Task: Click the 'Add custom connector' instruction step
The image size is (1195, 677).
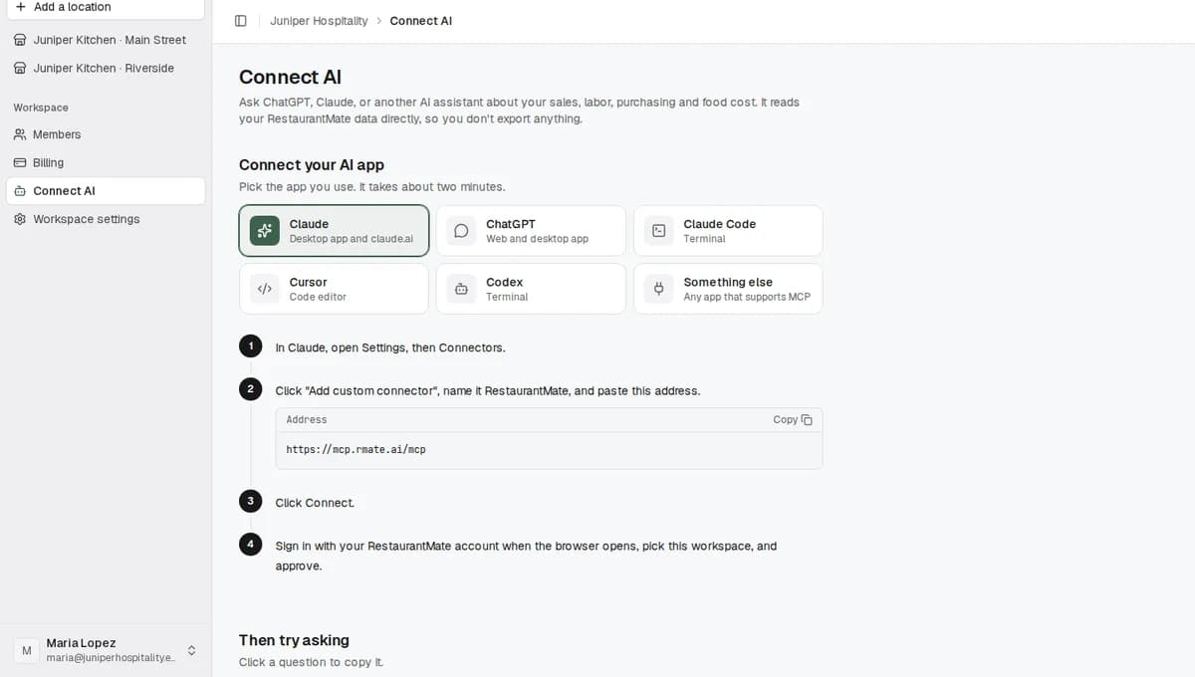Action: (488, 391)
